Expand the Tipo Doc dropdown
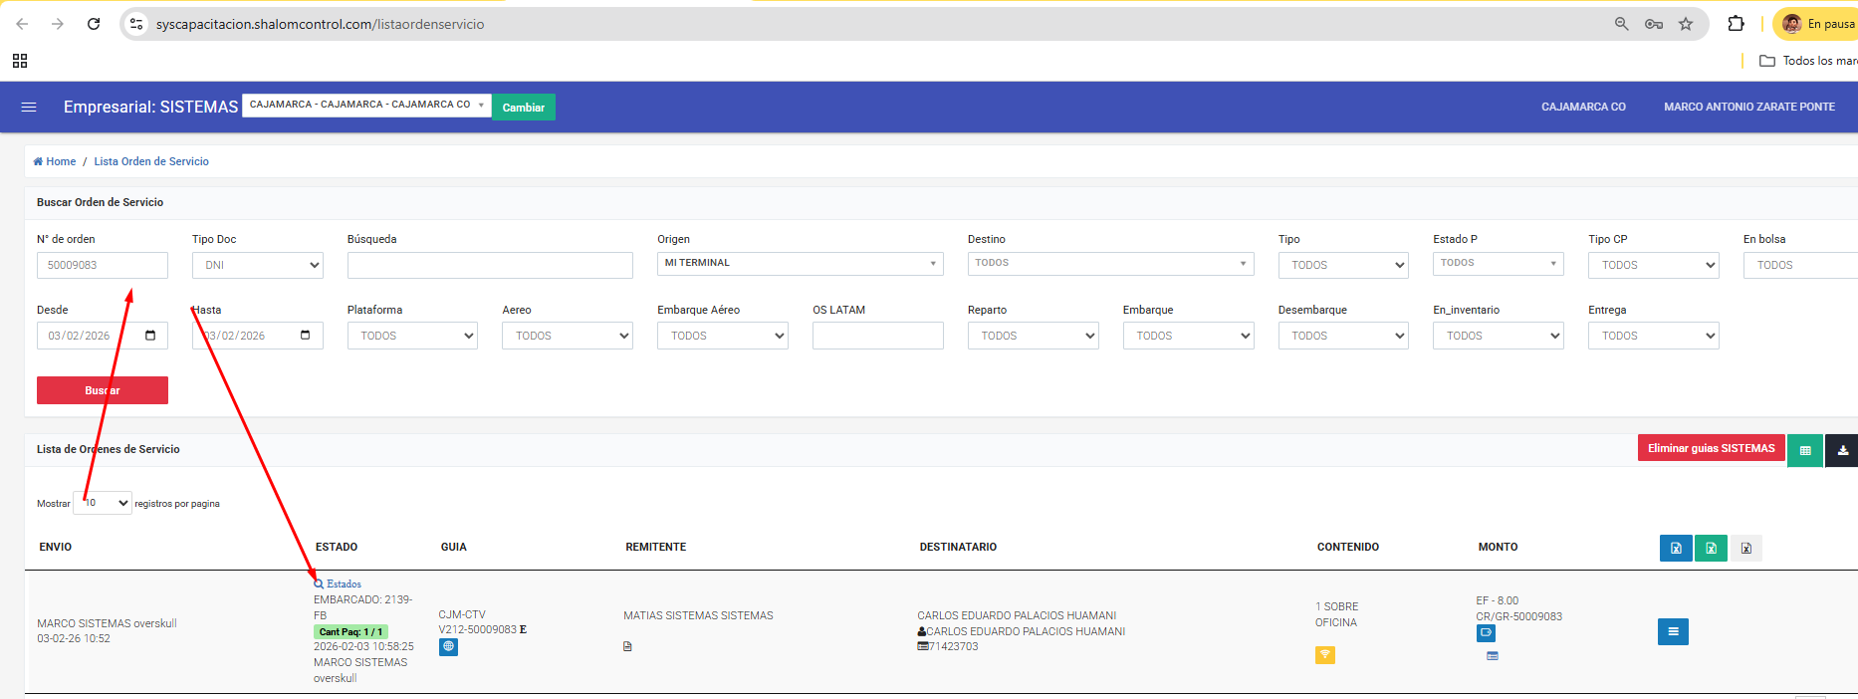This screenshot has height=699, width=1858. pos(258,265)
